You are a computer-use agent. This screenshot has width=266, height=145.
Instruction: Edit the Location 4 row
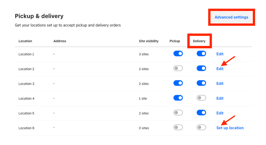pos(220,98)
